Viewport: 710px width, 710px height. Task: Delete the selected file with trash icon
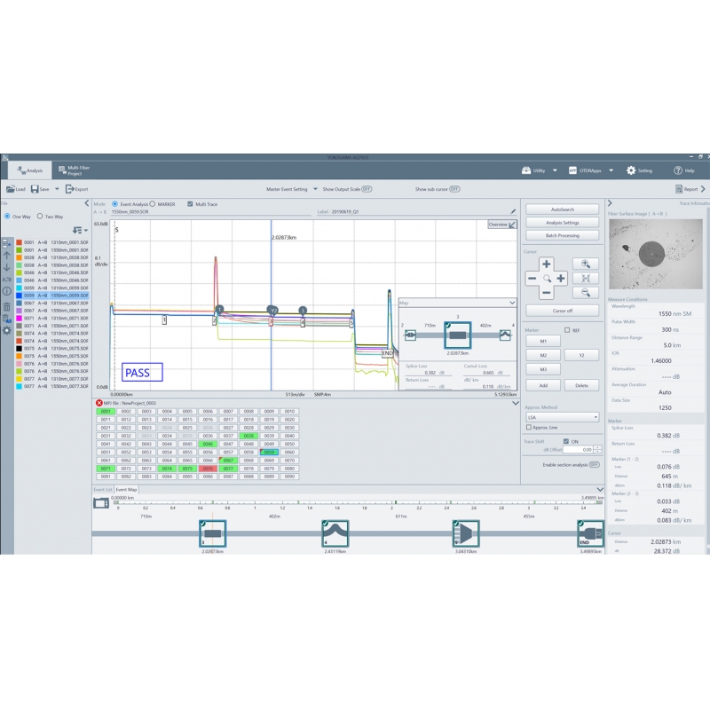7,307
